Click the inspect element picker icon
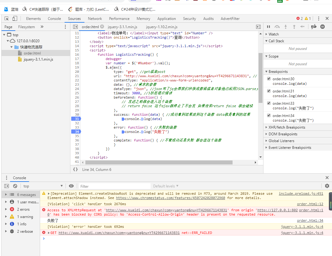Screen dimensions: 332x256 (6, 18)
